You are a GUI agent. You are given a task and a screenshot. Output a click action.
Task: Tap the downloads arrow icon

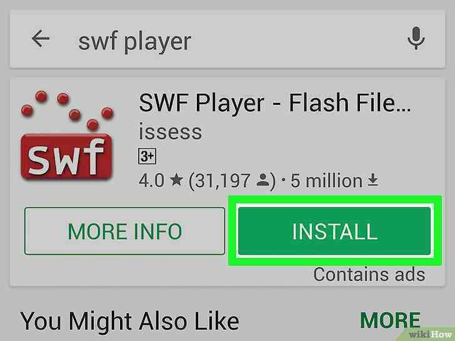373,180
